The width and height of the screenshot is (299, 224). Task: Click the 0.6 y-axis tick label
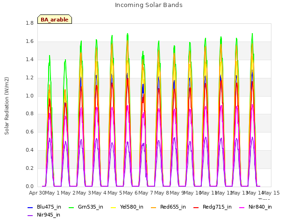(29, 132)
